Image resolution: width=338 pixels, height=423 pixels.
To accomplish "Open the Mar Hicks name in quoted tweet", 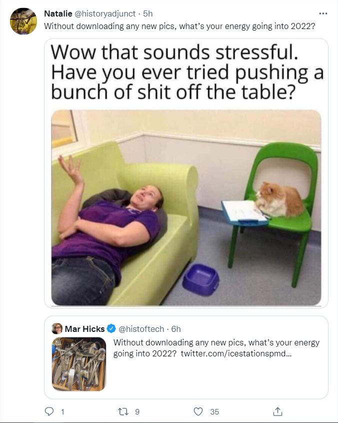I will 84,329.
